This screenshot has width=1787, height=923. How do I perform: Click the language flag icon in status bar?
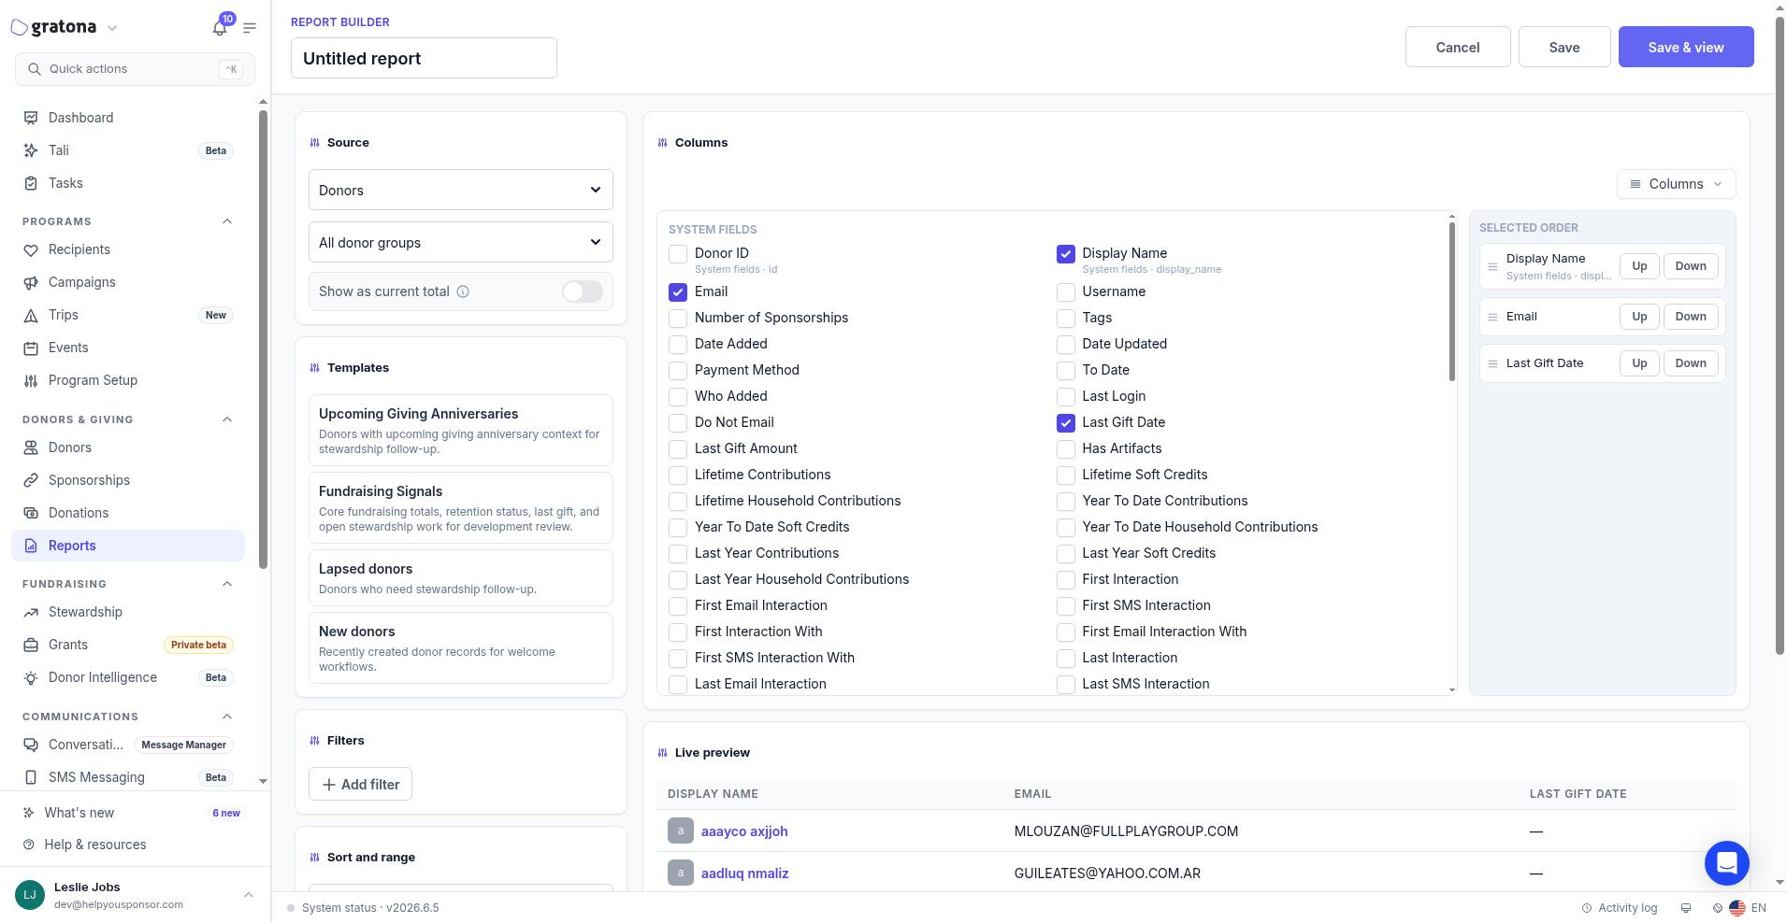pos(1737,908)
